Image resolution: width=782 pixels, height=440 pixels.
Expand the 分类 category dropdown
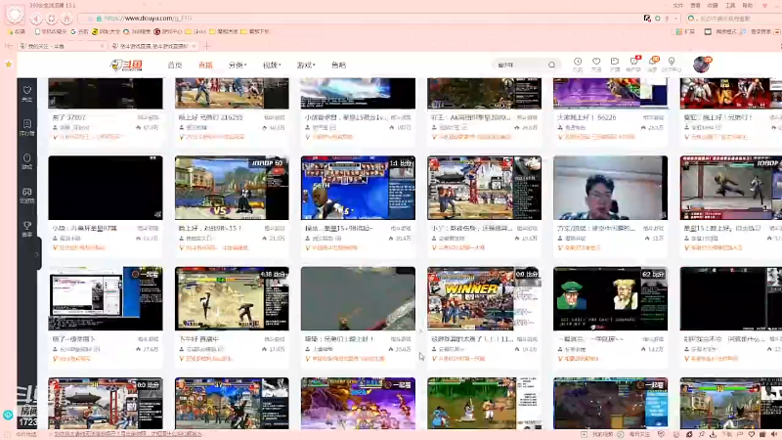click(x=237, y=65)
